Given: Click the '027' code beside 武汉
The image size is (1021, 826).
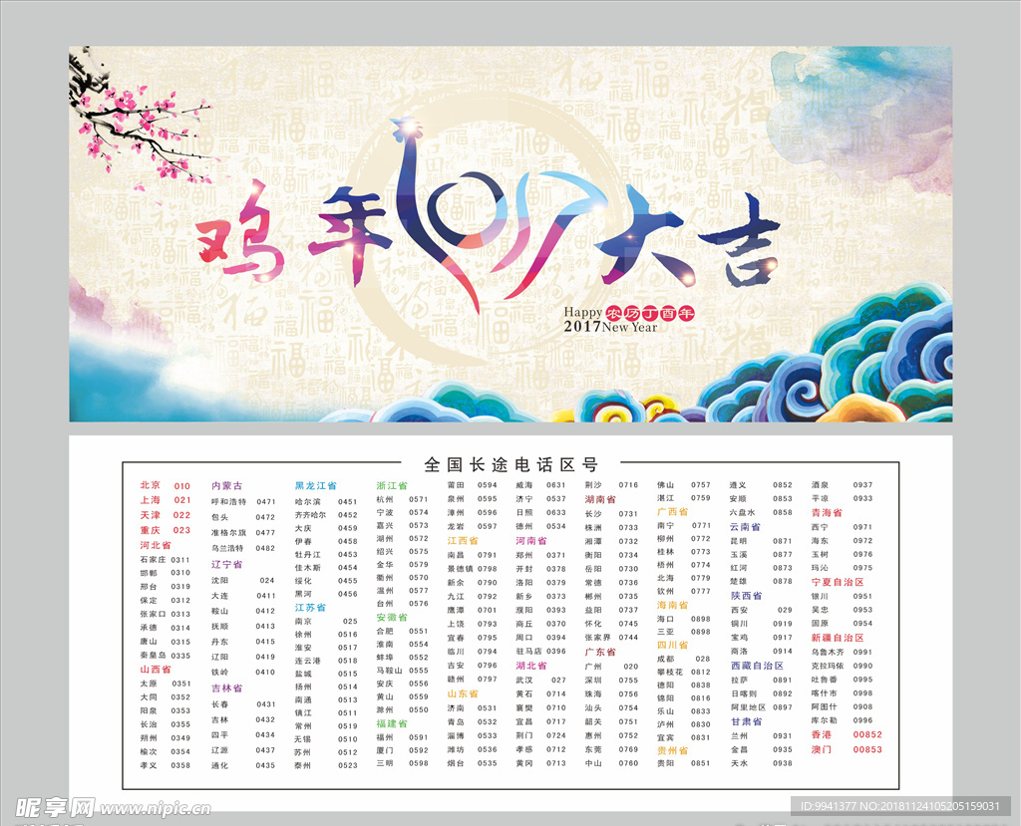Looking at the screenshot, I should 558,680.
